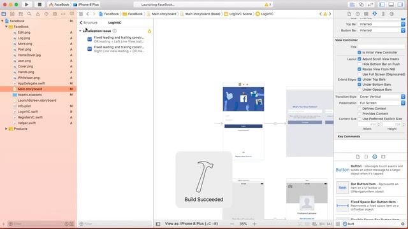Toggle the Debug area visibility button
Screen dimensions: 408x229
pos(391,4)
